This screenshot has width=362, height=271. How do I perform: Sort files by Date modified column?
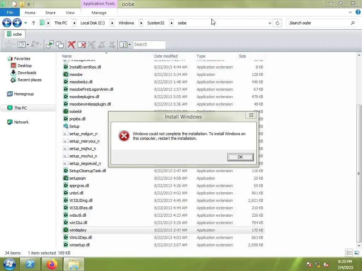(166, 56)
